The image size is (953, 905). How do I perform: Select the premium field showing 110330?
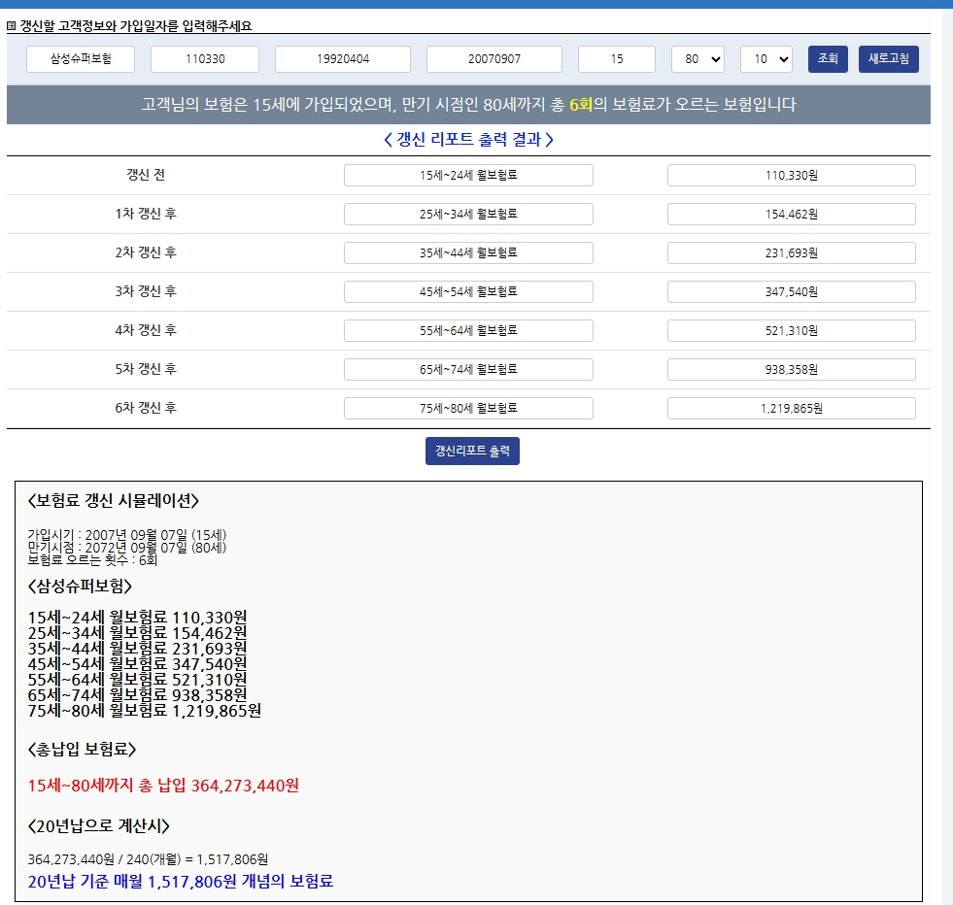(204, 59)
